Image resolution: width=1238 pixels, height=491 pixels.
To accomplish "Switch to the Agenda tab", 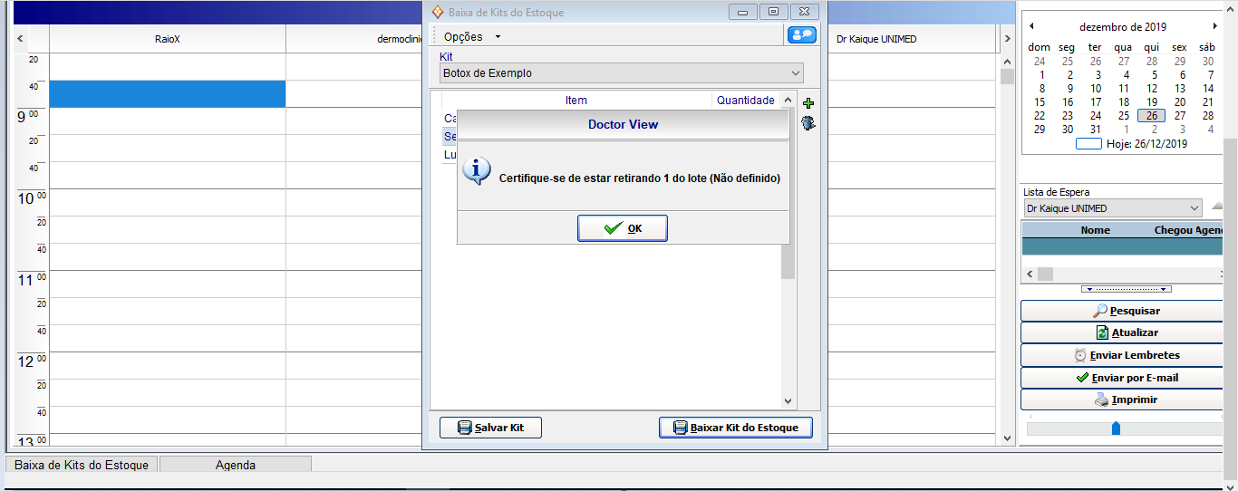I will click(235, 465).
